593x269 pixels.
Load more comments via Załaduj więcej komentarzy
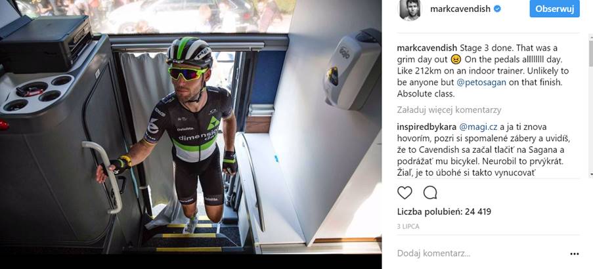tap(449, 110)
